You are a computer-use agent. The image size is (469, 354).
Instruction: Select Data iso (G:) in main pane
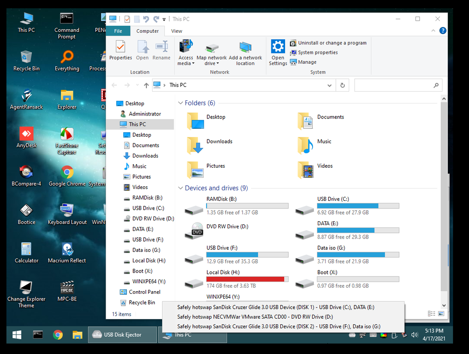(347, 255)
